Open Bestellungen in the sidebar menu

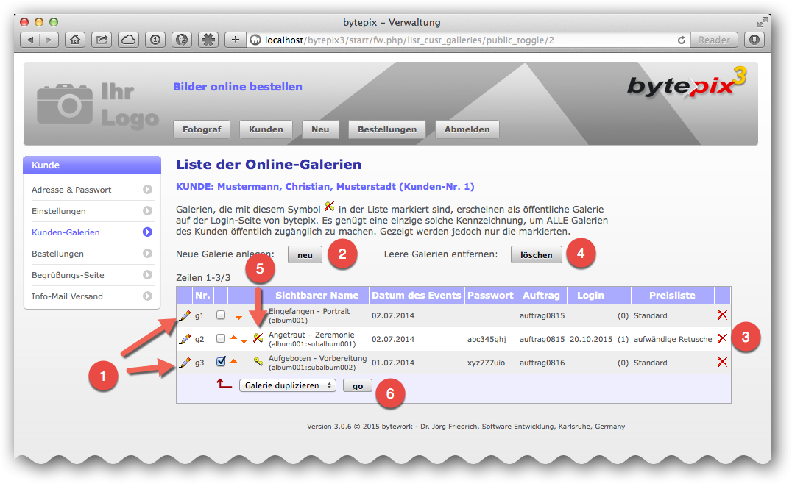pyautogui.click(x=92, y=254)
